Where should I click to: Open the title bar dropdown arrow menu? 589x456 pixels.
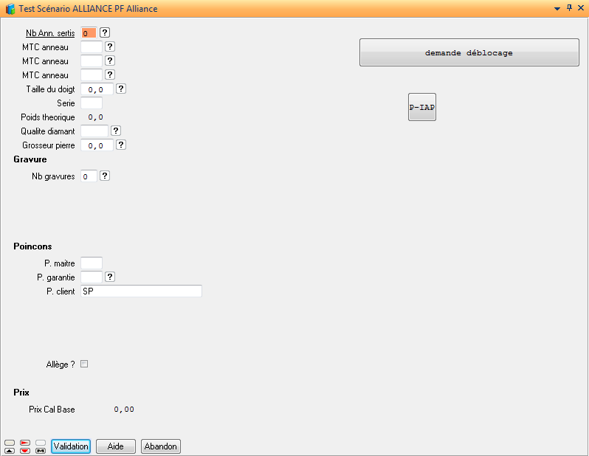[x=557, y=9]
